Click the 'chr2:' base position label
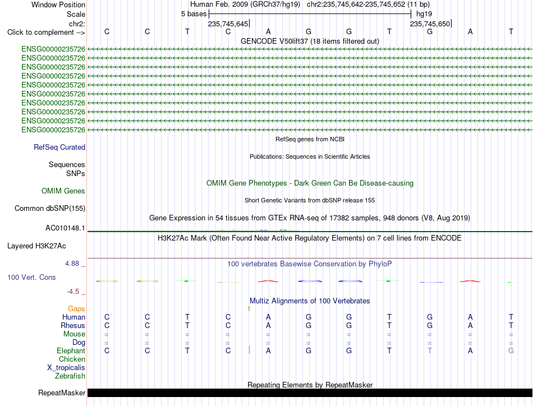Viewport: 533px width, 406px height. [x=77, y=24]
